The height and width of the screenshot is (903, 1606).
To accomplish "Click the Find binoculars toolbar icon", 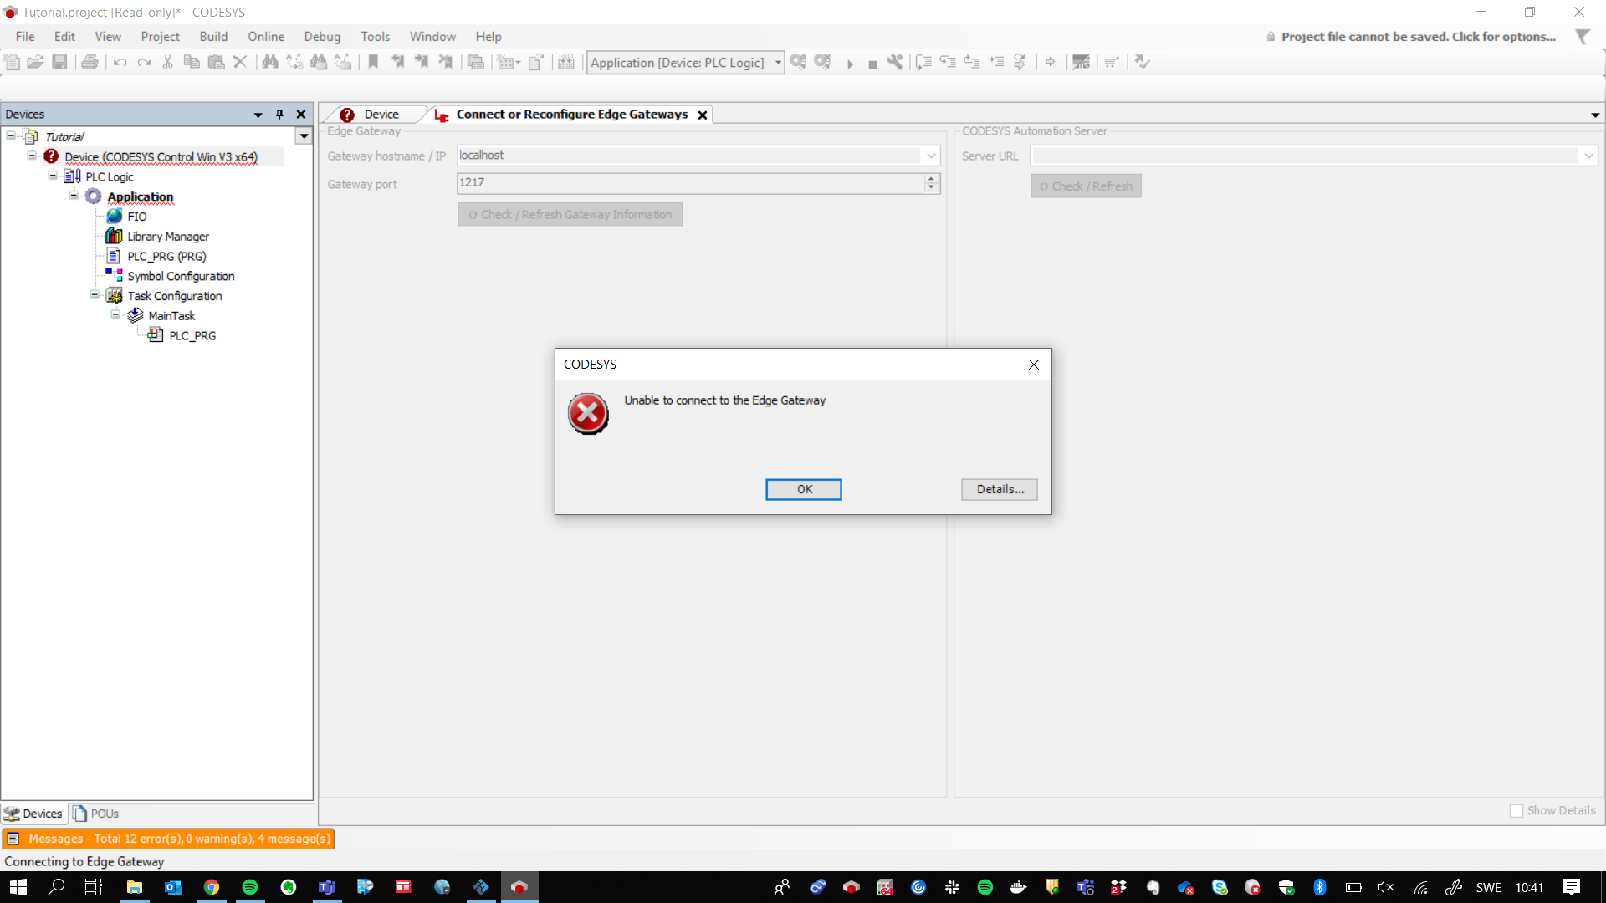I will (269, 62).
